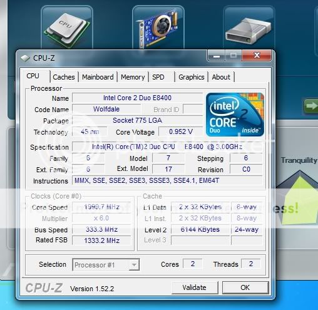318x310 pixels.
Task: Open the Mainboard tab
Action: tap(98, 77)
